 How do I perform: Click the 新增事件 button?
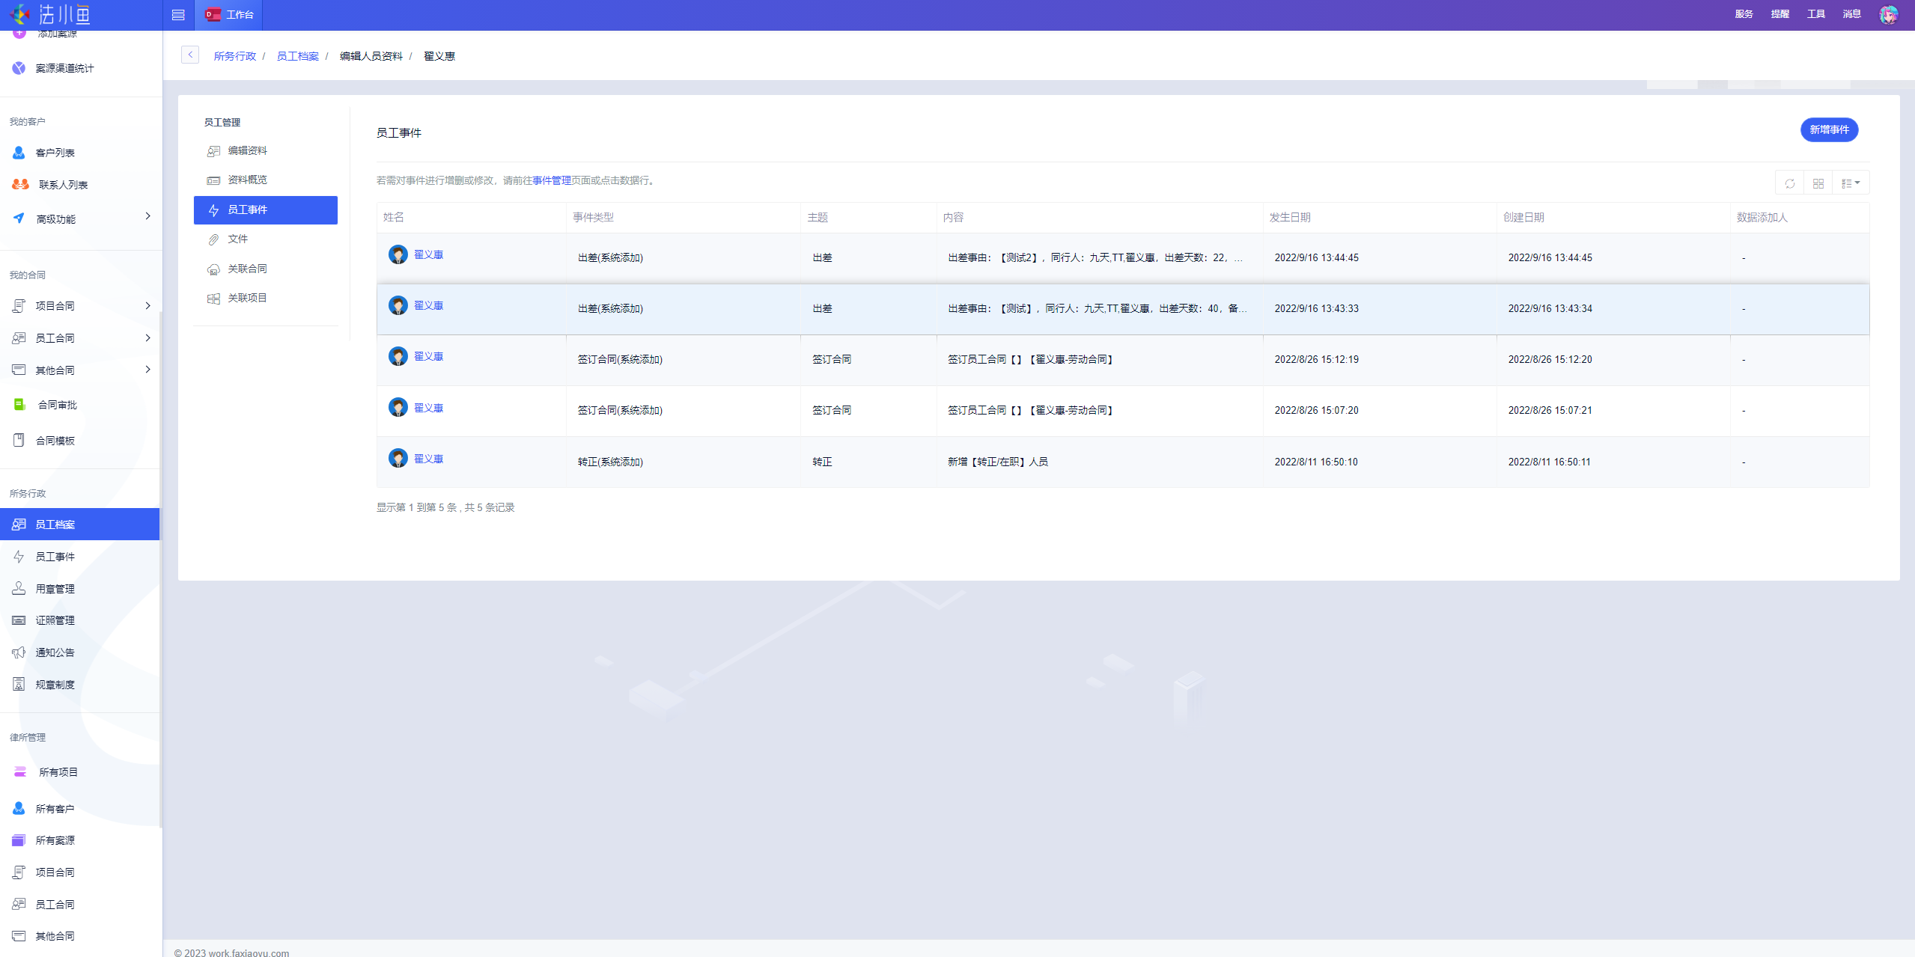pos(1828,129)
